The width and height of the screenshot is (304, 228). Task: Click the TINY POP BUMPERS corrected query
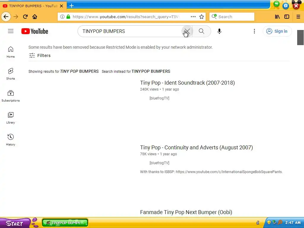click(79, 71)
